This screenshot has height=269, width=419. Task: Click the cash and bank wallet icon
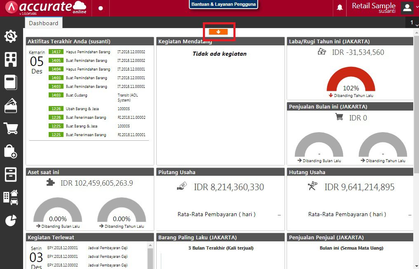point(11,105)
